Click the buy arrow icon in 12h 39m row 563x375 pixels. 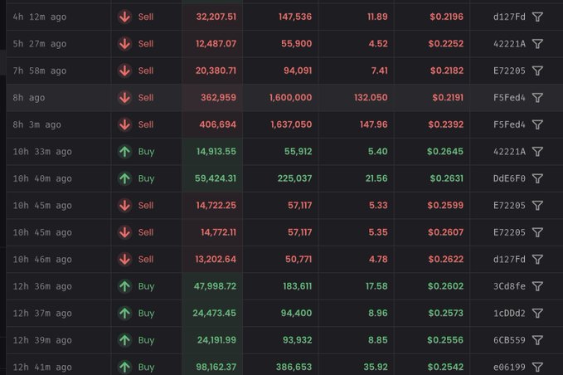click(x=124, y=340)
